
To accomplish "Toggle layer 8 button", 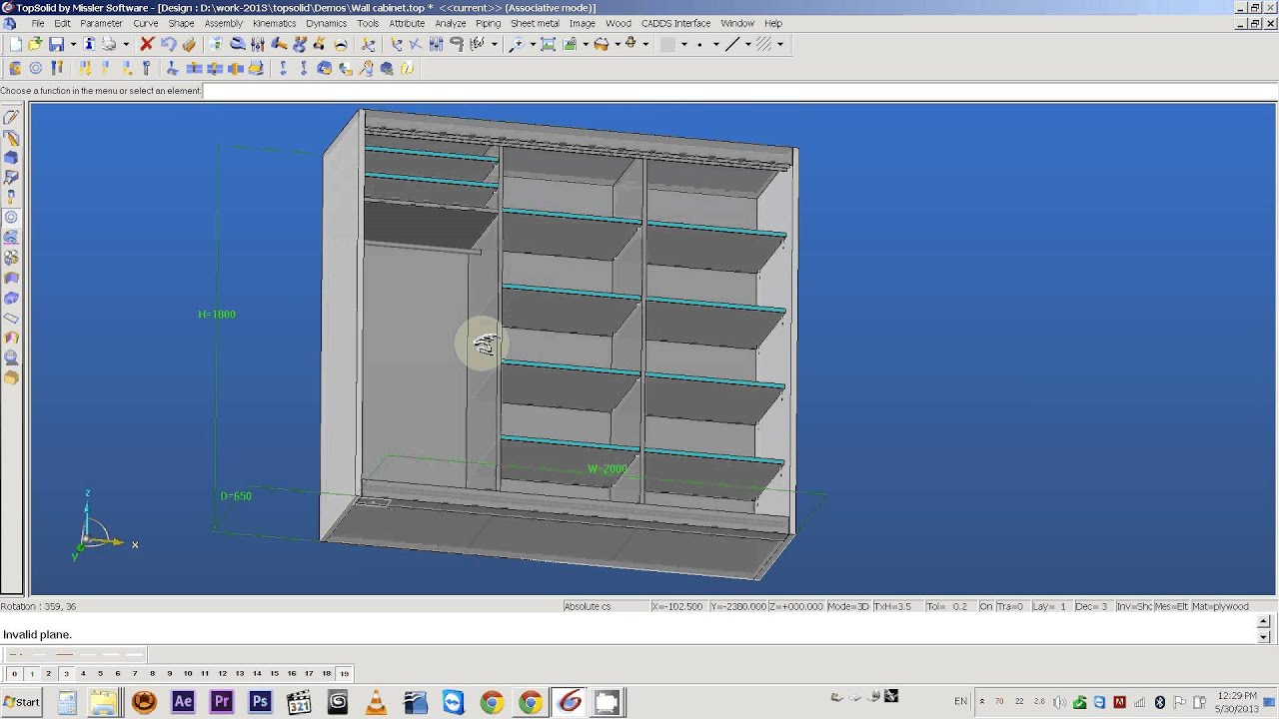I will pyautogui.click(x=152, y=674).
